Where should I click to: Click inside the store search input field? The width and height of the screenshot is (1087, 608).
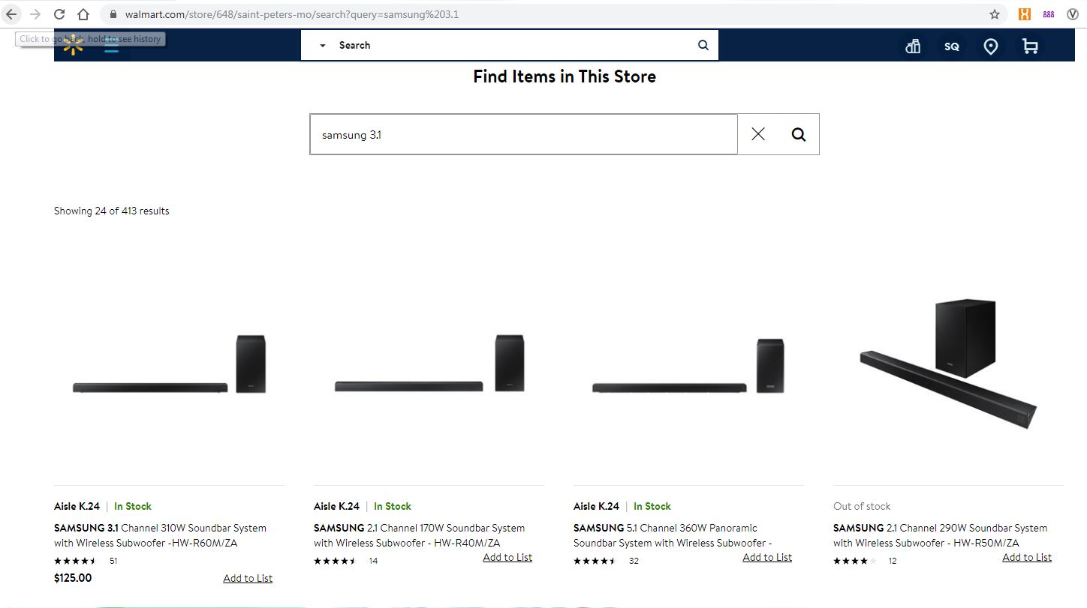pyautogui.click(x=523, y=133)
